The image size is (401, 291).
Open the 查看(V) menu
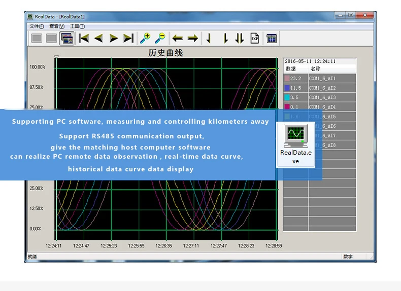pyautogui.click(x=57, y=26)
